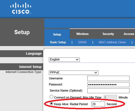The width and height of the screenshot is (135, 111).
Task: Switch to the Wireless tab
Action: tap(82, 34)
